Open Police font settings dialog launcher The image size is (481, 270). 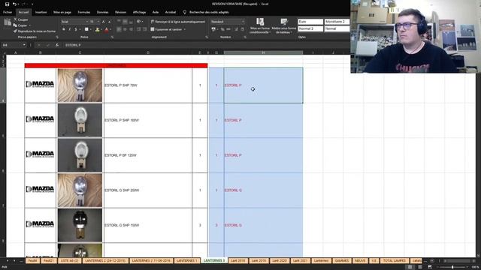(112, 37)
